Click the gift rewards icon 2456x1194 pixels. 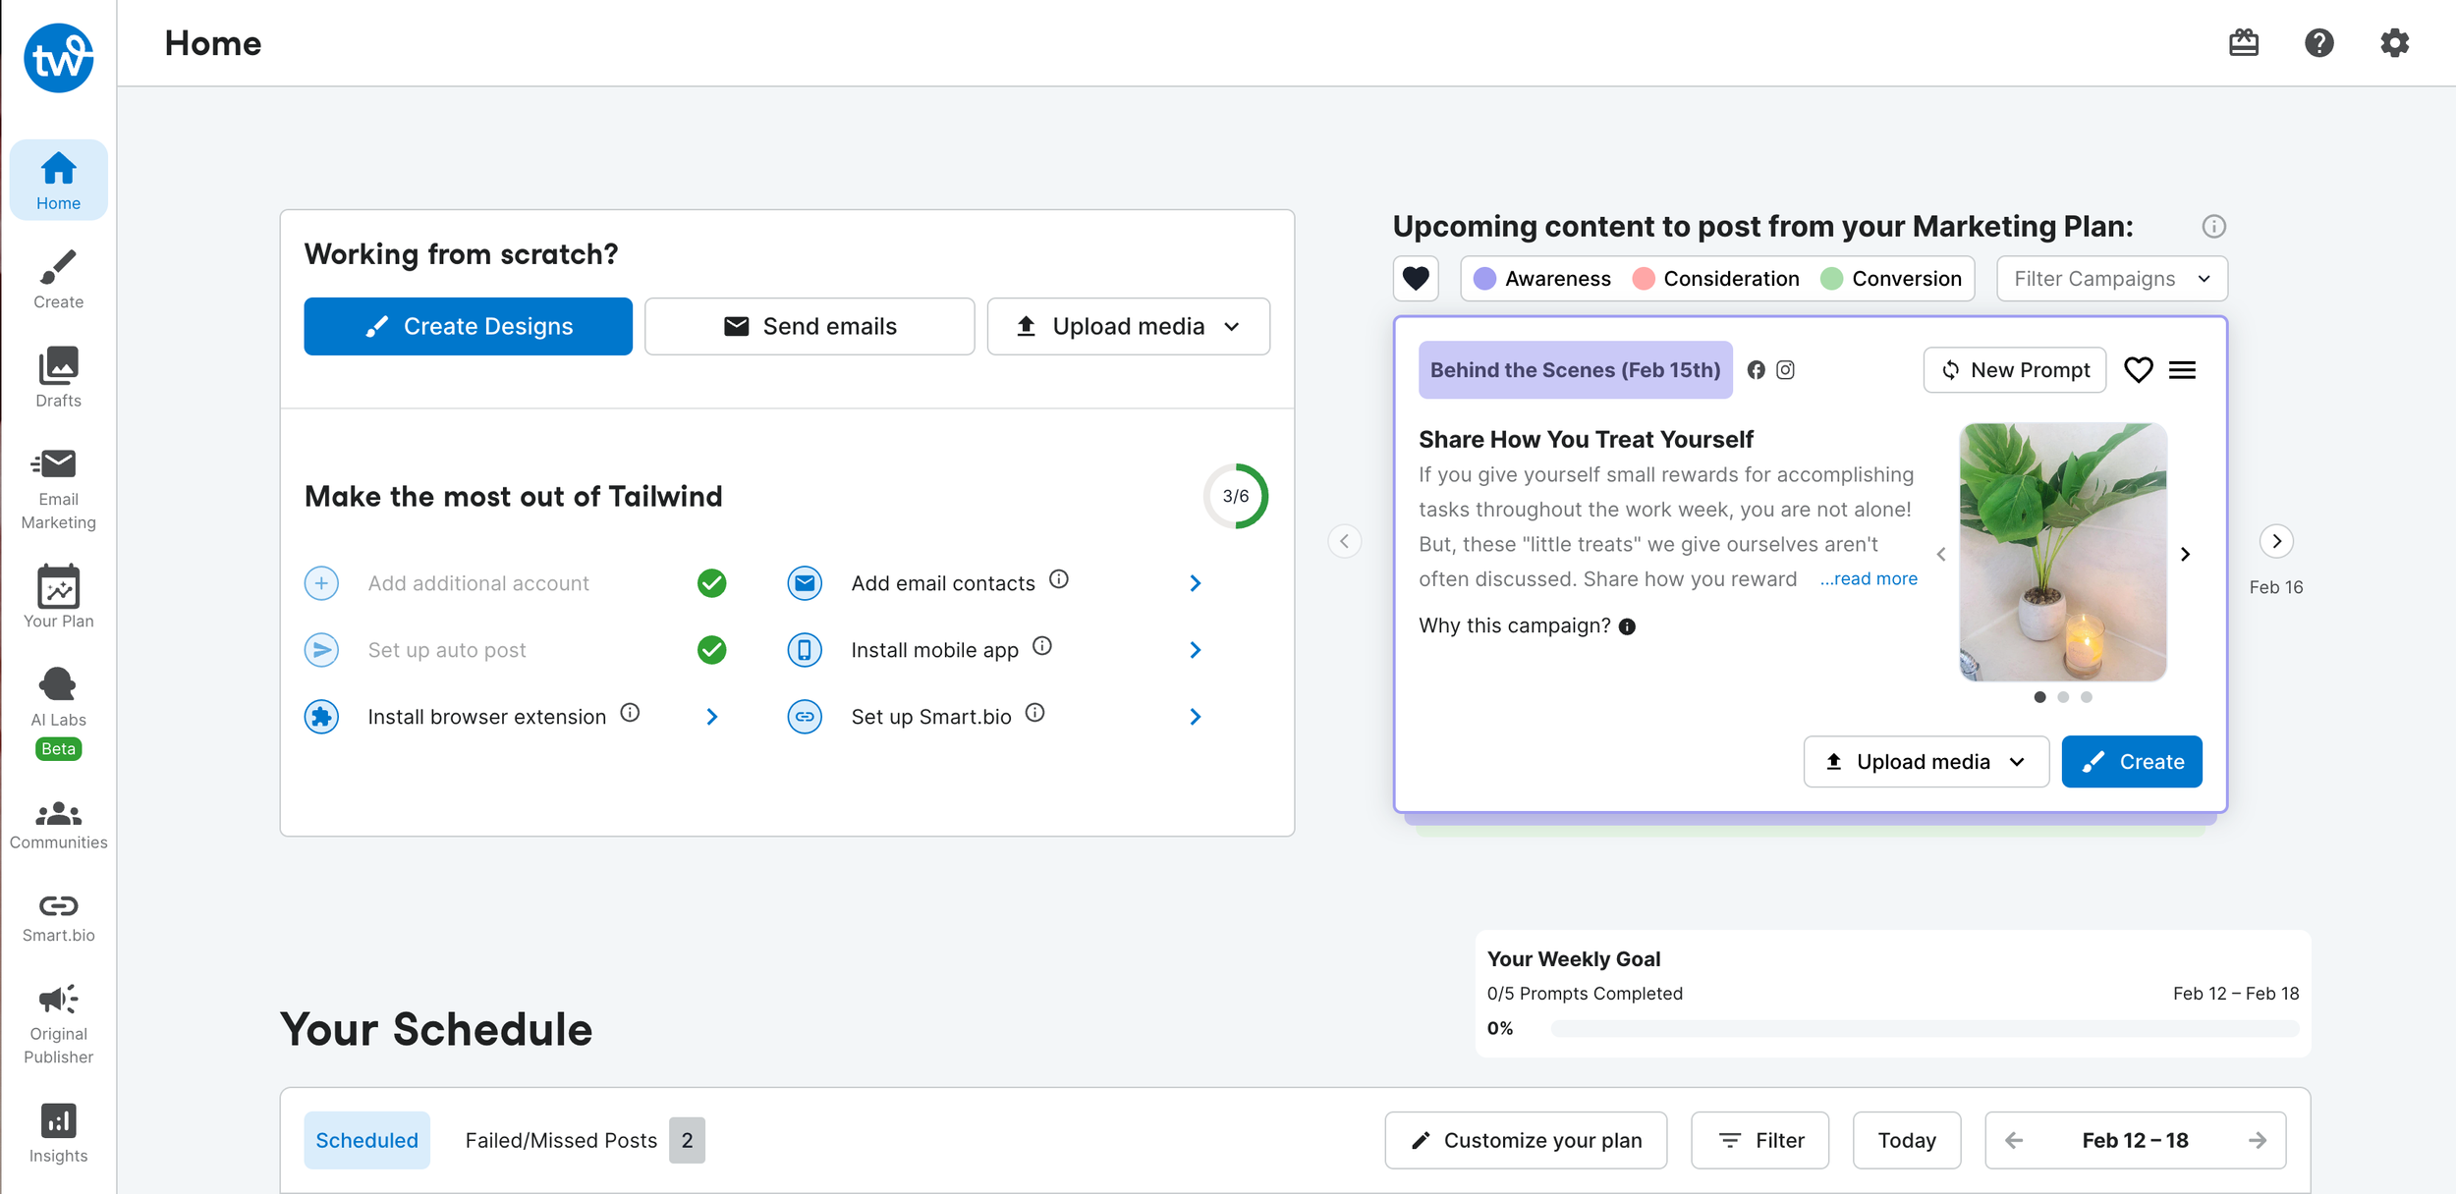[2243, 43]
